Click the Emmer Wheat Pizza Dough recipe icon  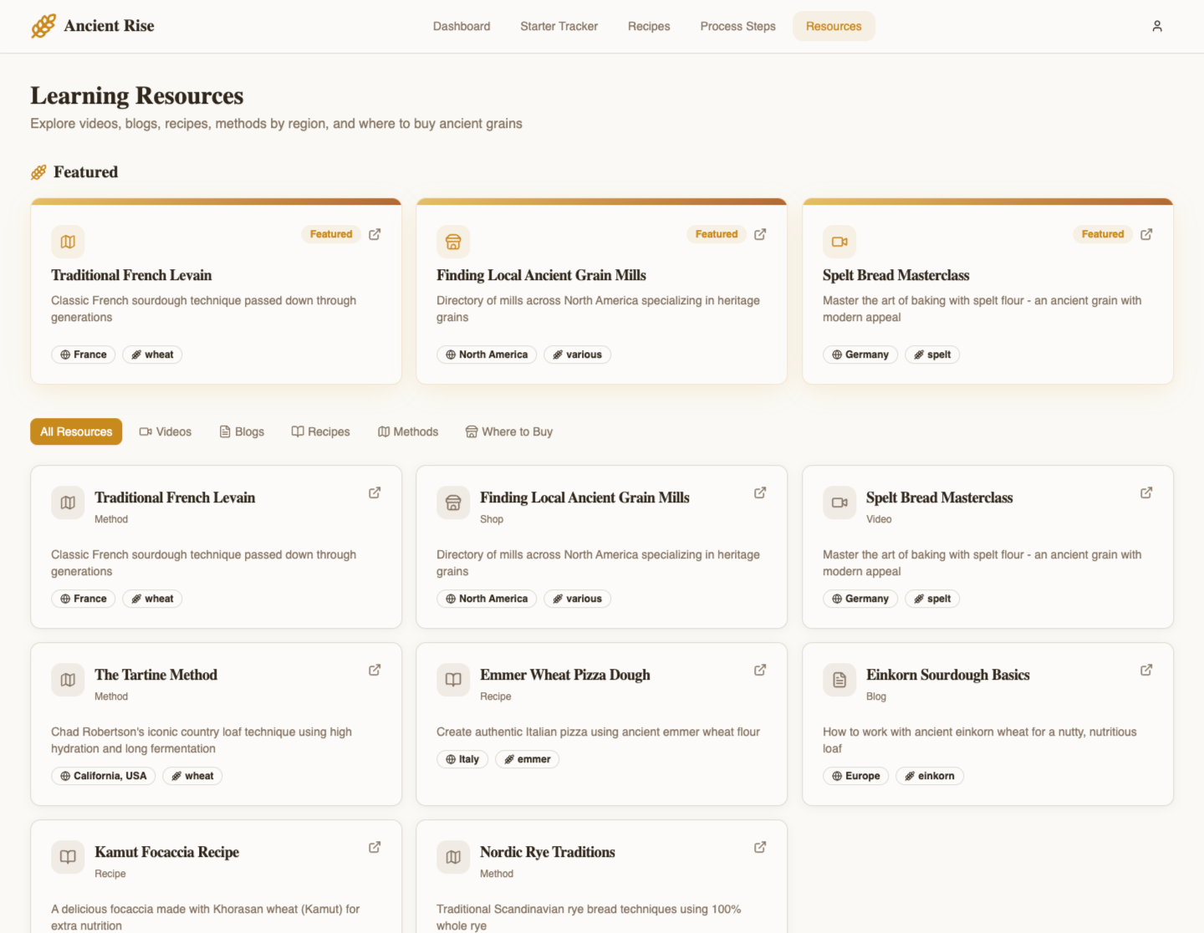click(453, 680)
